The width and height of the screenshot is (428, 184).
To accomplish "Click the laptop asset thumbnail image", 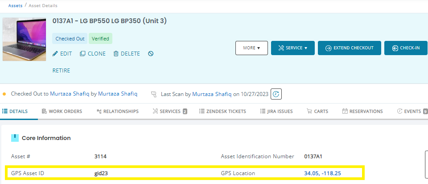I will tap(24, 40).
